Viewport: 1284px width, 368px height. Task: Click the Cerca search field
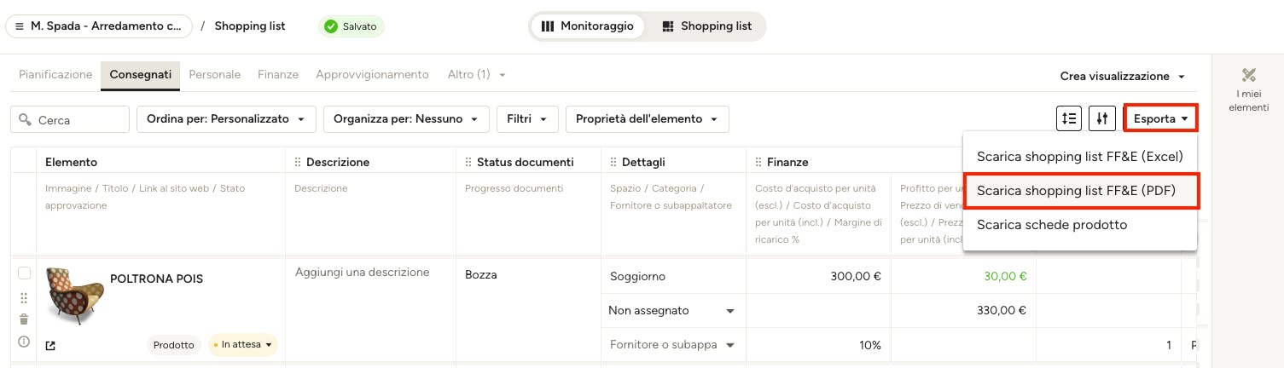[x=70, y=119]
